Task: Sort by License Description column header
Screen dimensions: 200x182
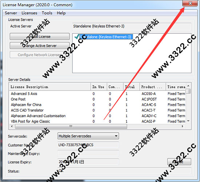Action: coord(50,87)
